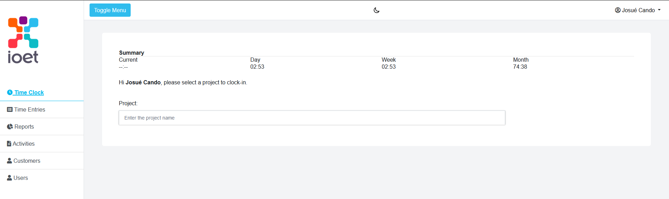Open the Reports sidebar item
The height and width of the screenshot is (199, 669).
(x=42, y=127)
